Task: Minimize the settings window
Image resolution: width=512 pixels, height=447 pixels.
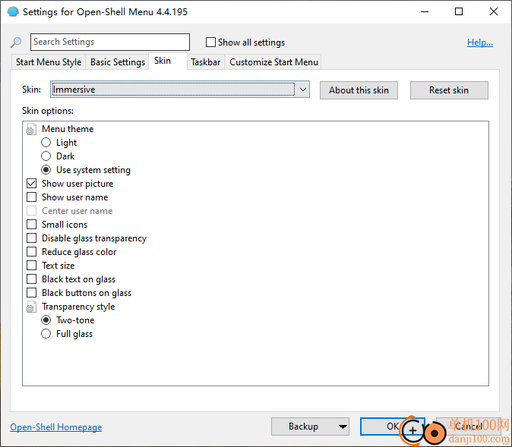Action: point(425,11)
